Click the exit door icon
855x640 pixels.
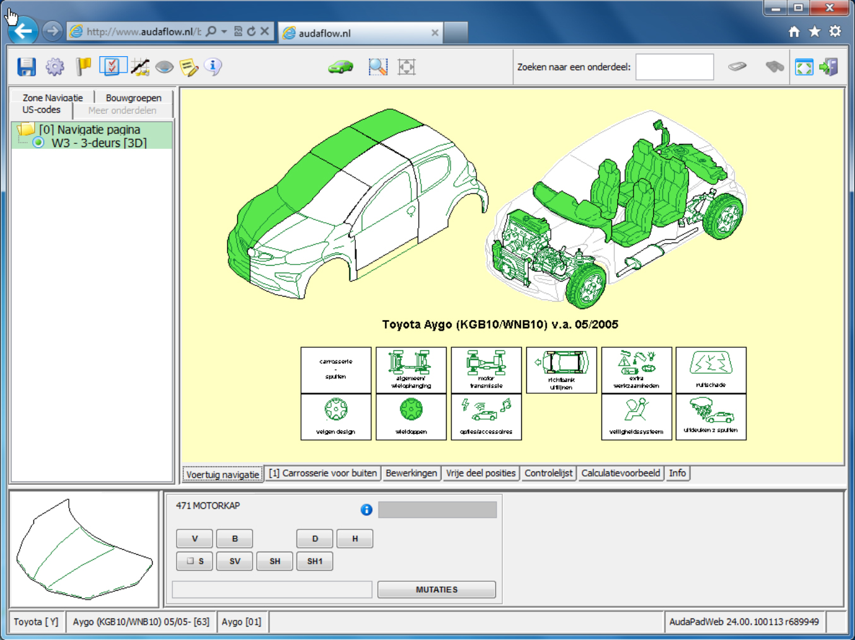tap(828, 67)
